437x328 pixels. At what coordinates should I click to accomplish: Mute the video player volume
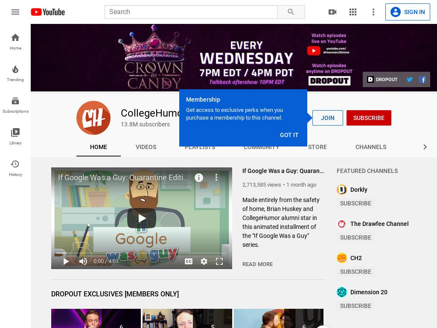pyautogui.click(x=83, y=261)
